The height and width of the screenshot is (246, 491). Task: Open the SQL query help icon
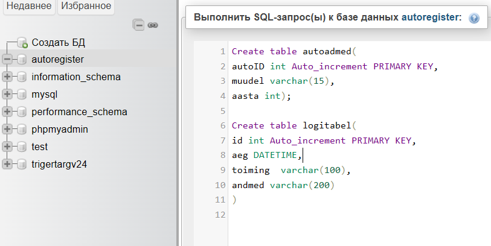[x=474, y=18]
